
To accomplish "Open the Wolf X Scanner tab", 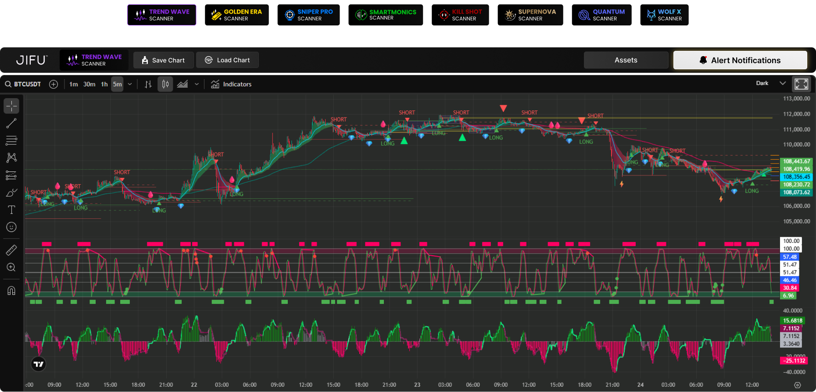I will pyautogui.click(x=665, y=15).
